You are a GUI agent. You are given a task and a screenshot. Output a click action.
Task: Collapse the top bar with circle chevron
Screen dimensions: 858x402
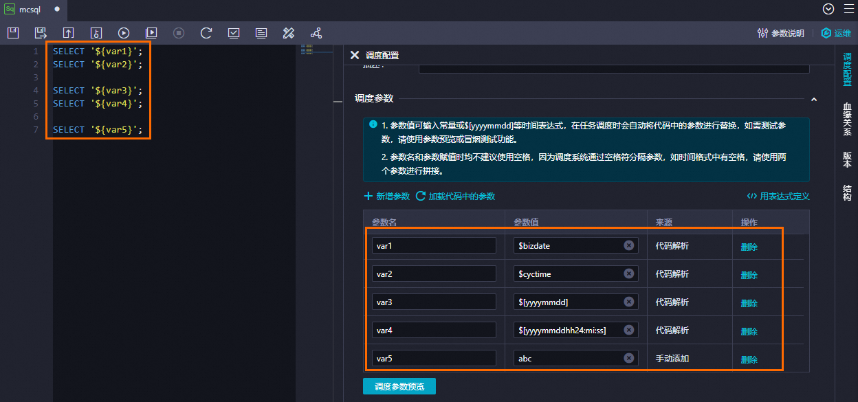coord(828,9)
